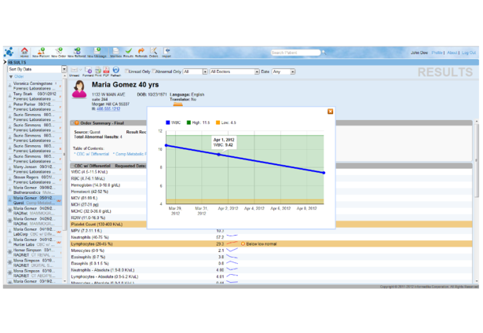The height and width of the screenshot is (333, 483).
Task: Select Maria Gomez Hunter Labs result
Action: pos(35,242)
